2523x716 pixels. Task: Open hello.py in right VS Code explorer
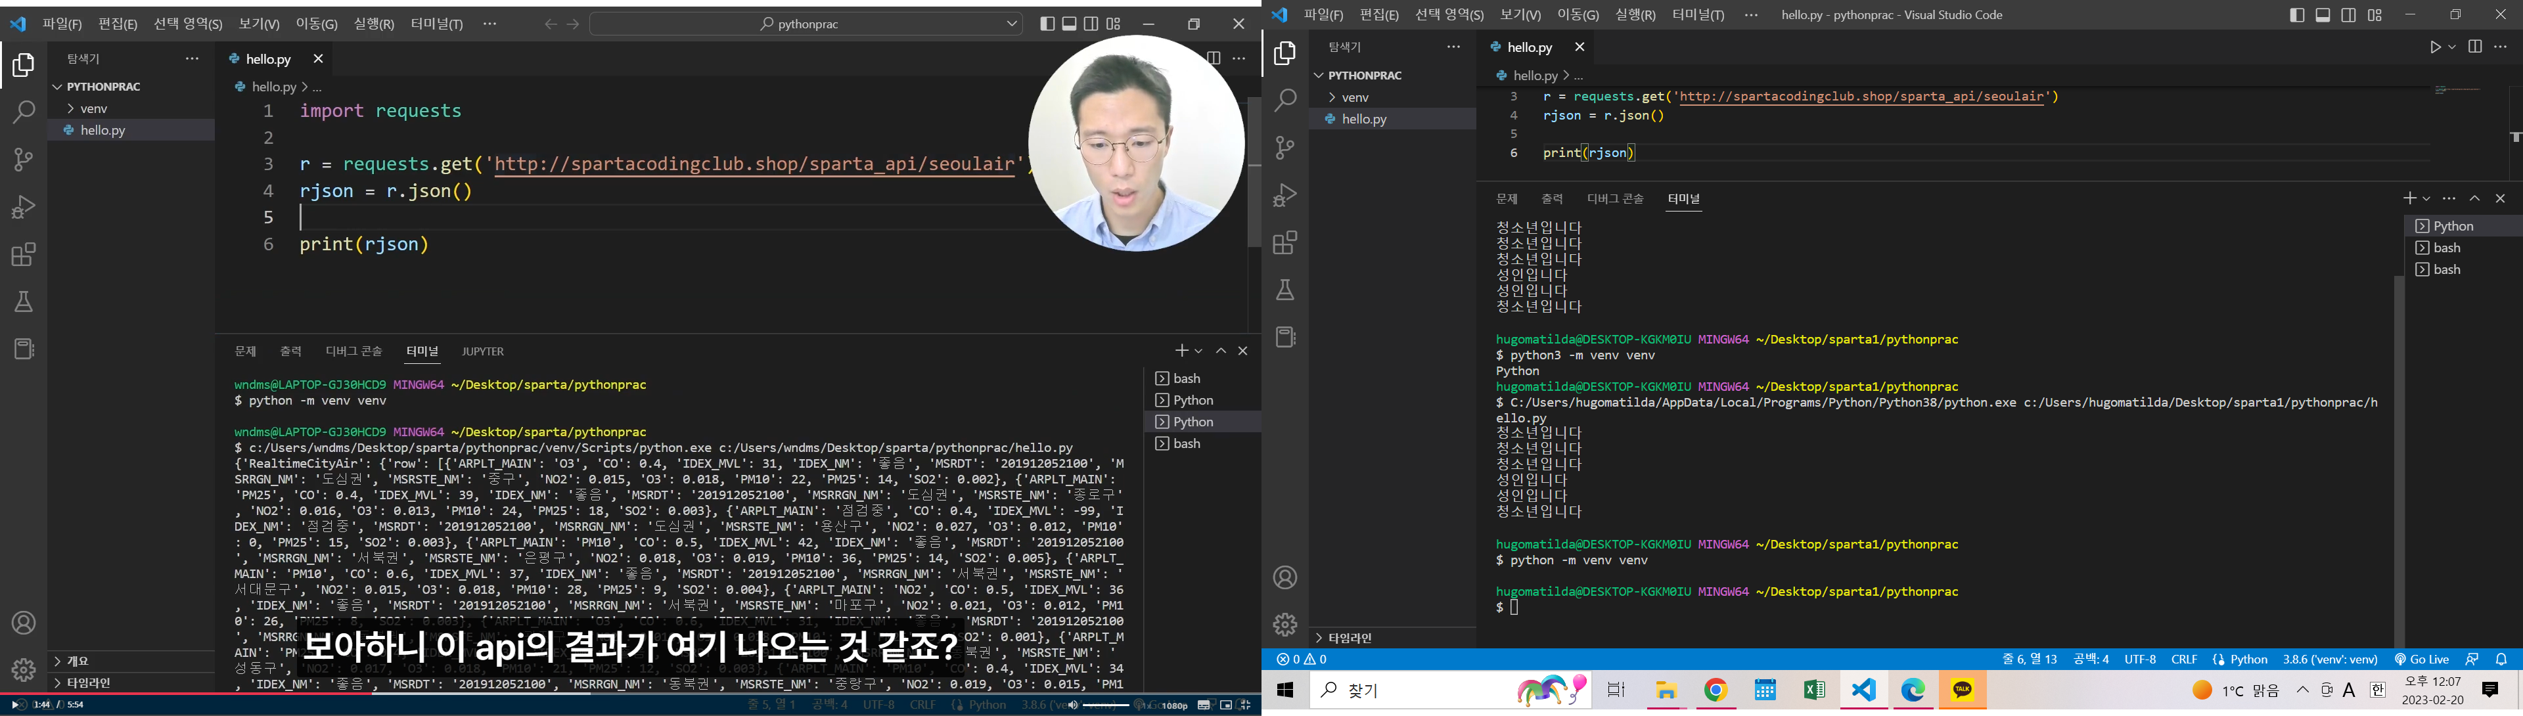[x=1393, y=118]
